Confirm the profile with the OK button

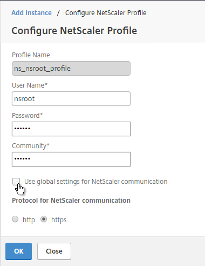(18, 251)
